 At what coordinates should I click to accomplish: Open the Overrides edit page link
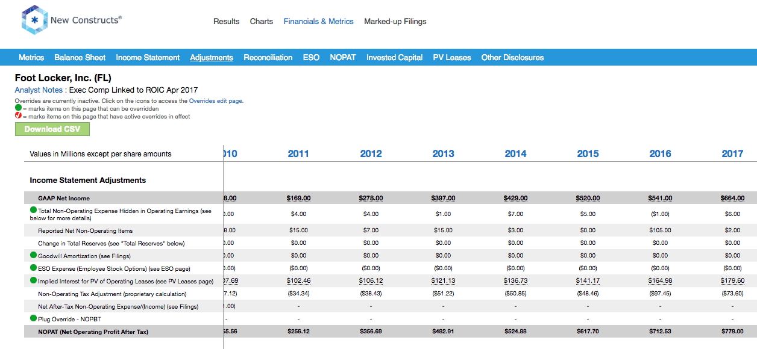216,101
